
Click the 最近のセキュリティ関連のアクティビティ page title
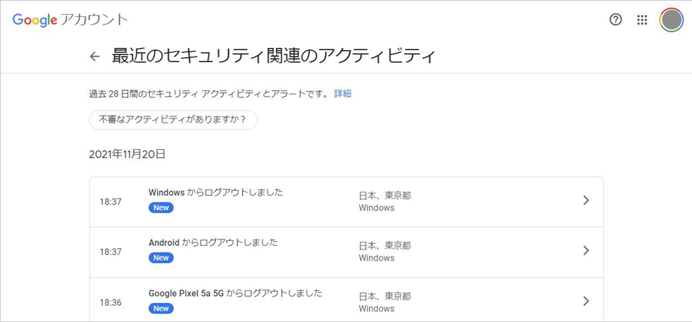(274, 56)
